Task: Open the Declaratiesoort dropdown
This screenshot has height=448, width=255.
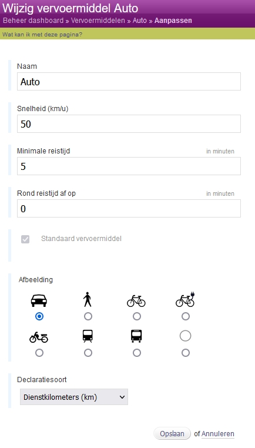Action: pos(74,397)
